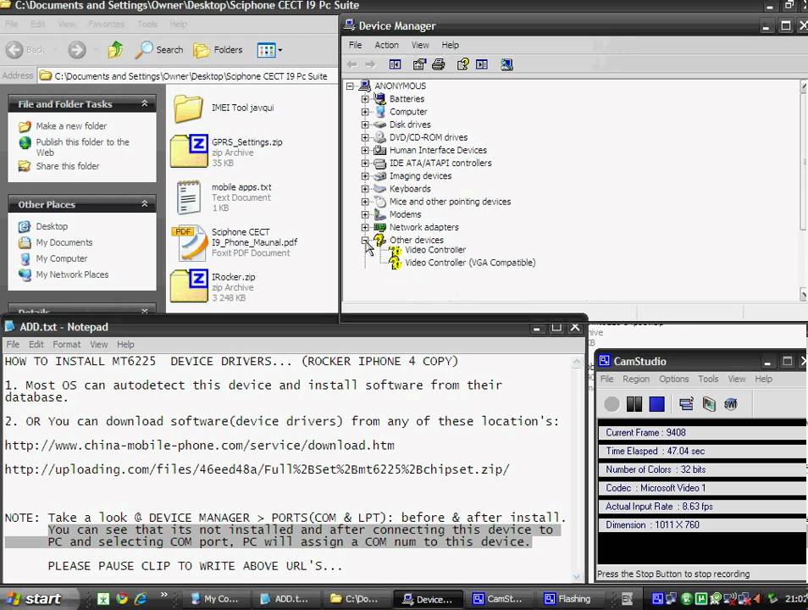The image size is (808, 610).
Task: Switch to ADD.txt taskbar button
Action: 285,599
